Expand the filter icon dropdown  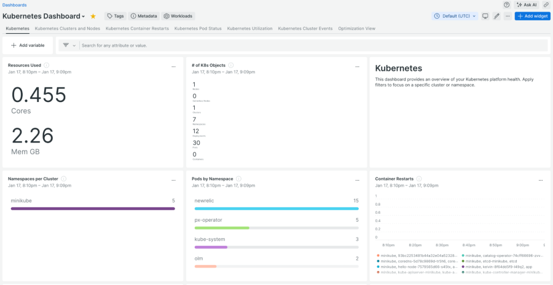click(69, 45)
